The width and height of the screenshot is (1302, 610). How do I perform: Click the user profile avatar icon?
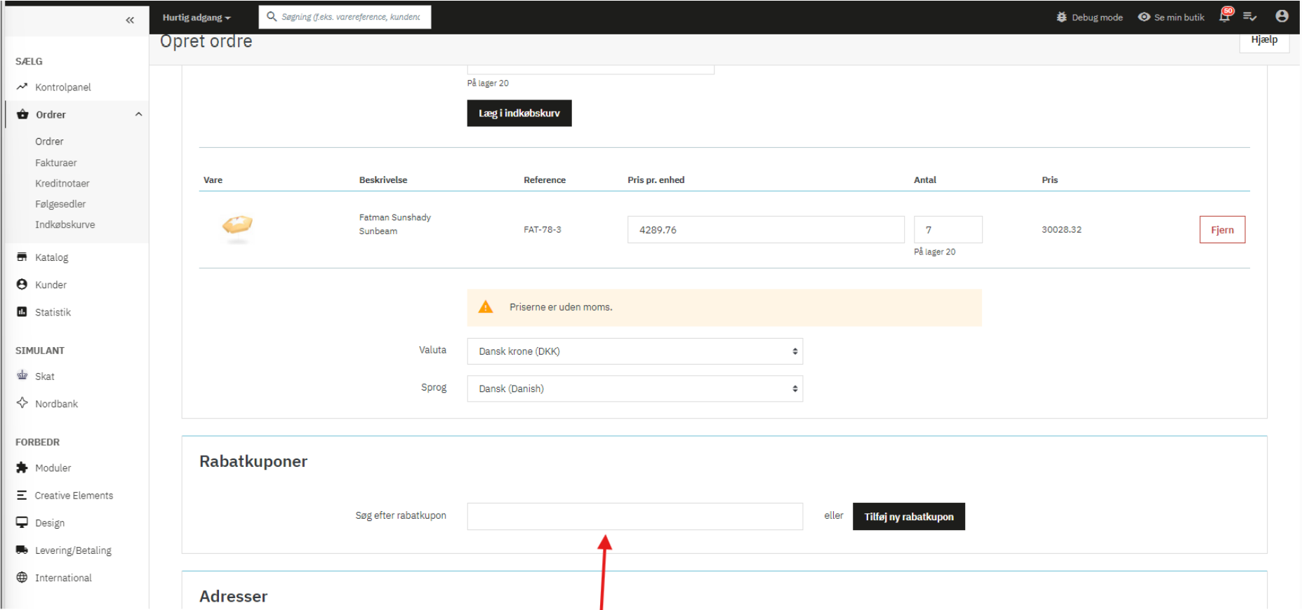(x=1282, y=17)
